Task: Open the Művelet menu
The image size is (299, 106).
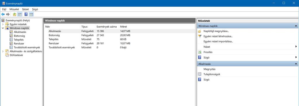Action: pyautogui.click(x=14, y=9)
